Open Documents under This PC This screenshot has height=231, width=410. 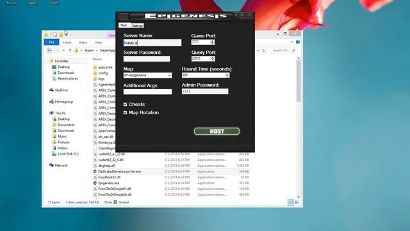point(66,124)
